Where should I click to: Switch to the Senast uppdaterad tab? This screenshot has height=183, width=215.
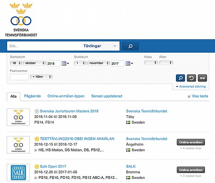coord(107,96)
